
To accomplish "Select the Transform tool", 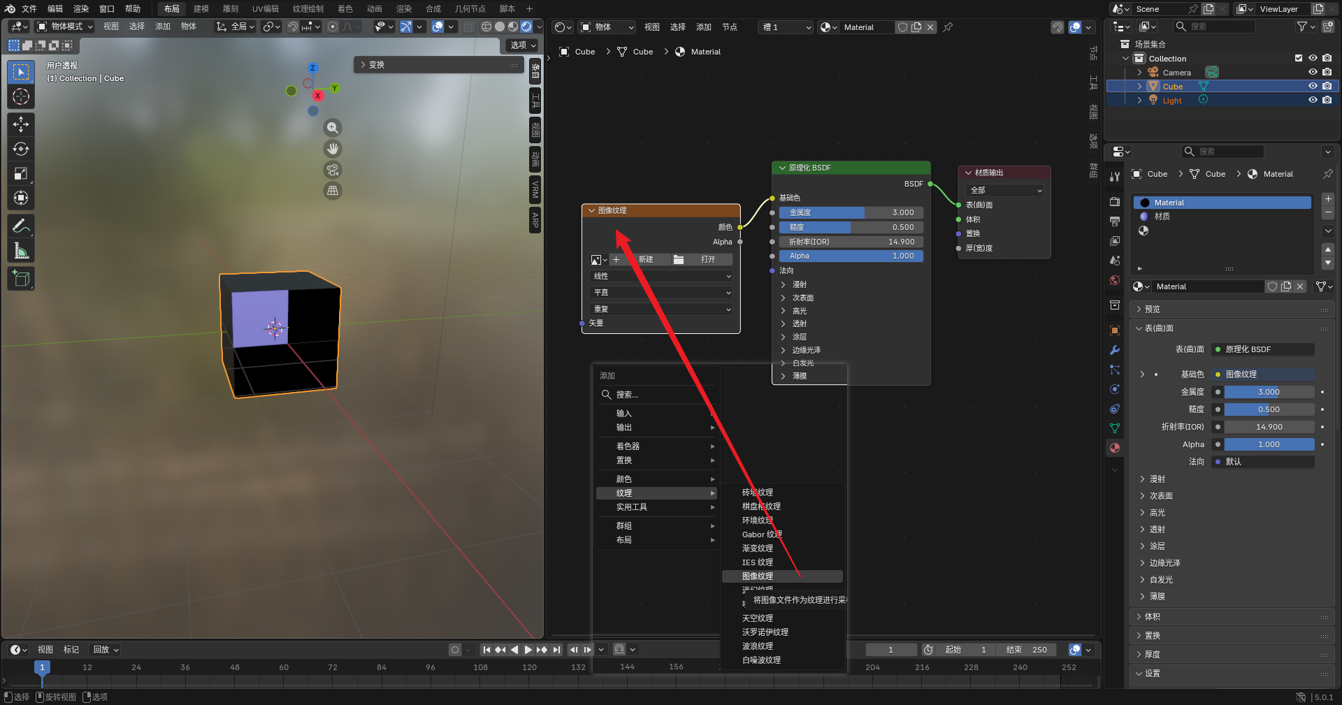I will pyautogui.click(x=21, y=198).
